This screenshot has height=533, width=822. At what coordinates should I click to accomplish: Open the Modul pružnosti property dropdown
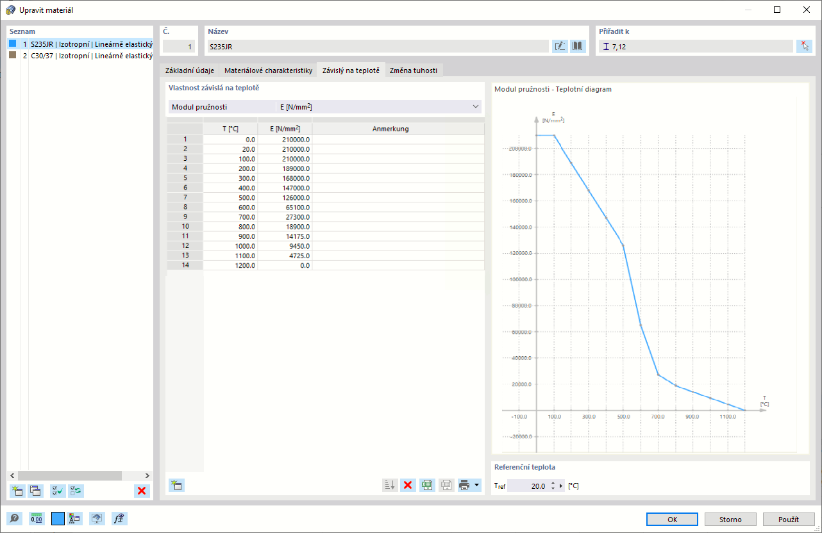(x=325, y=107)
